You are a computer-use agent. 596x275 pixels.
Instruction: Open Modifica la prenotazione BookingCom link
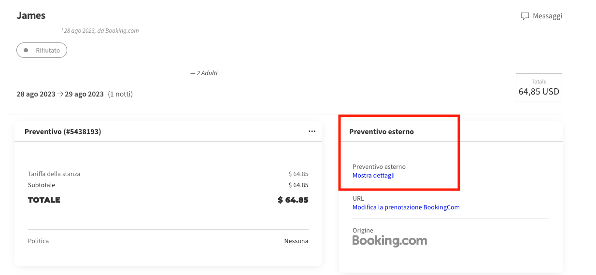point(406,207)
